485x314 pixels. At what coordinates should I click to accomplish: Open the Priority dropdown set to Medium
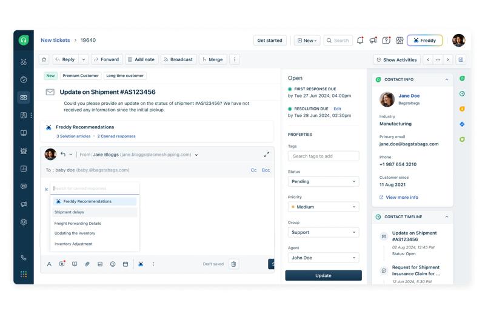[323, 207]
